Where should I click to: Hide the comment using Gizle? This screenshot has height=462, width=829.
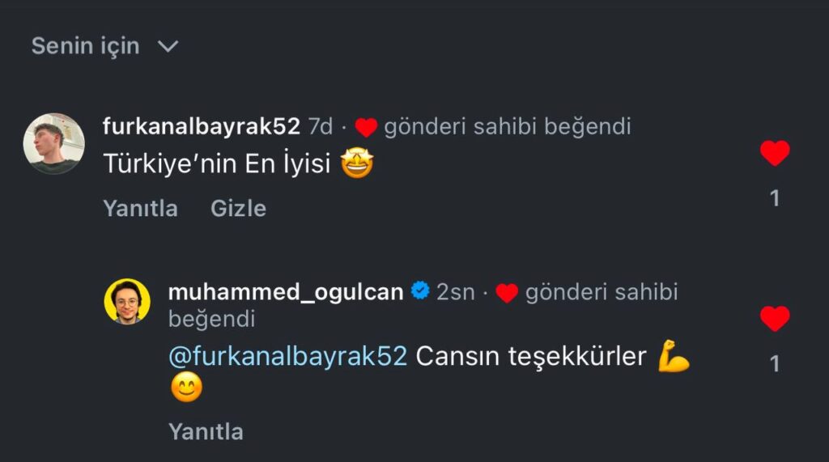tap(238, 208)
